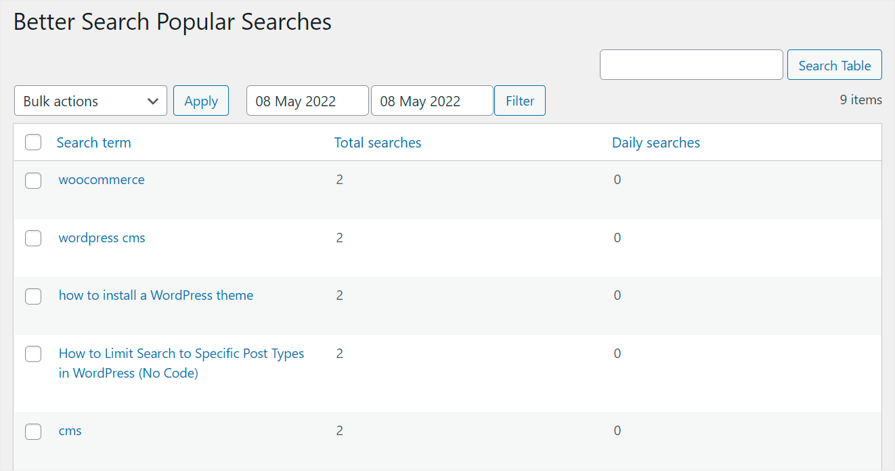Sort by Search term column
This screenshot has height=471, width=895.
pos(93,143)
